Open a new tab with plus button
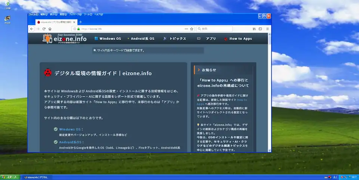 (x=80, y=22)
